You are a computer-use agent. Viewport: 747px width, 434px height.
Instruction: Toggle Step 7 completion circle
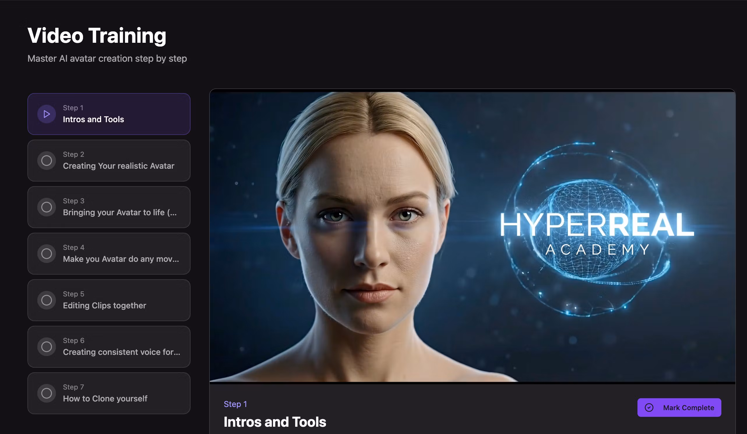coord(47,393)
